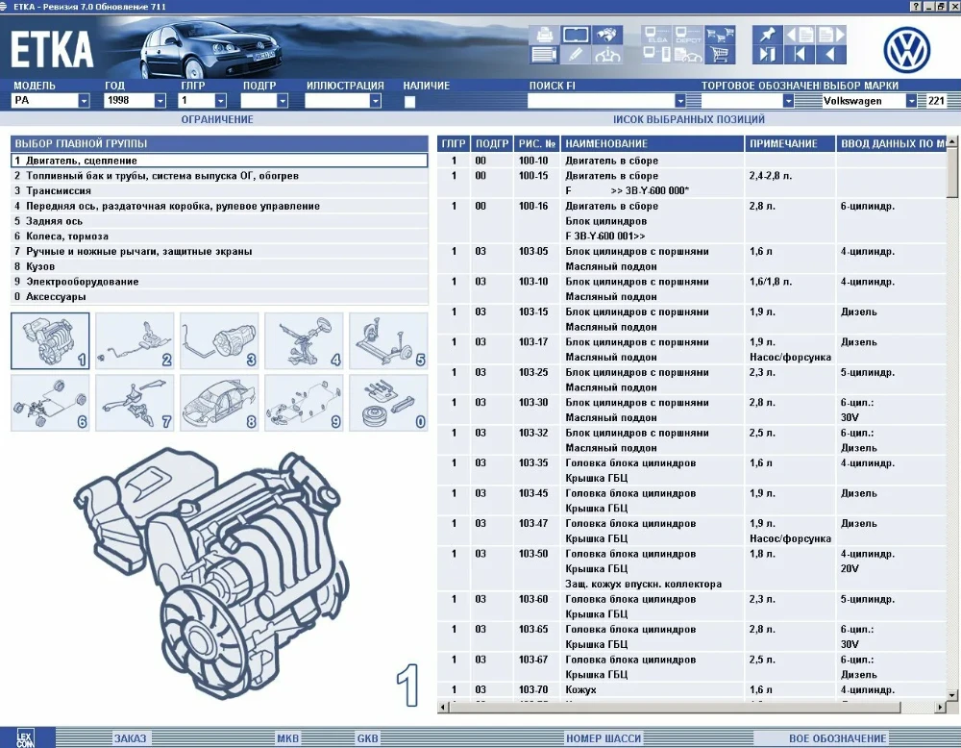Click the ОГРАНИЧЕНИЕ link
Viewport: 961px width, 748px height.
(x=217, y=119)
